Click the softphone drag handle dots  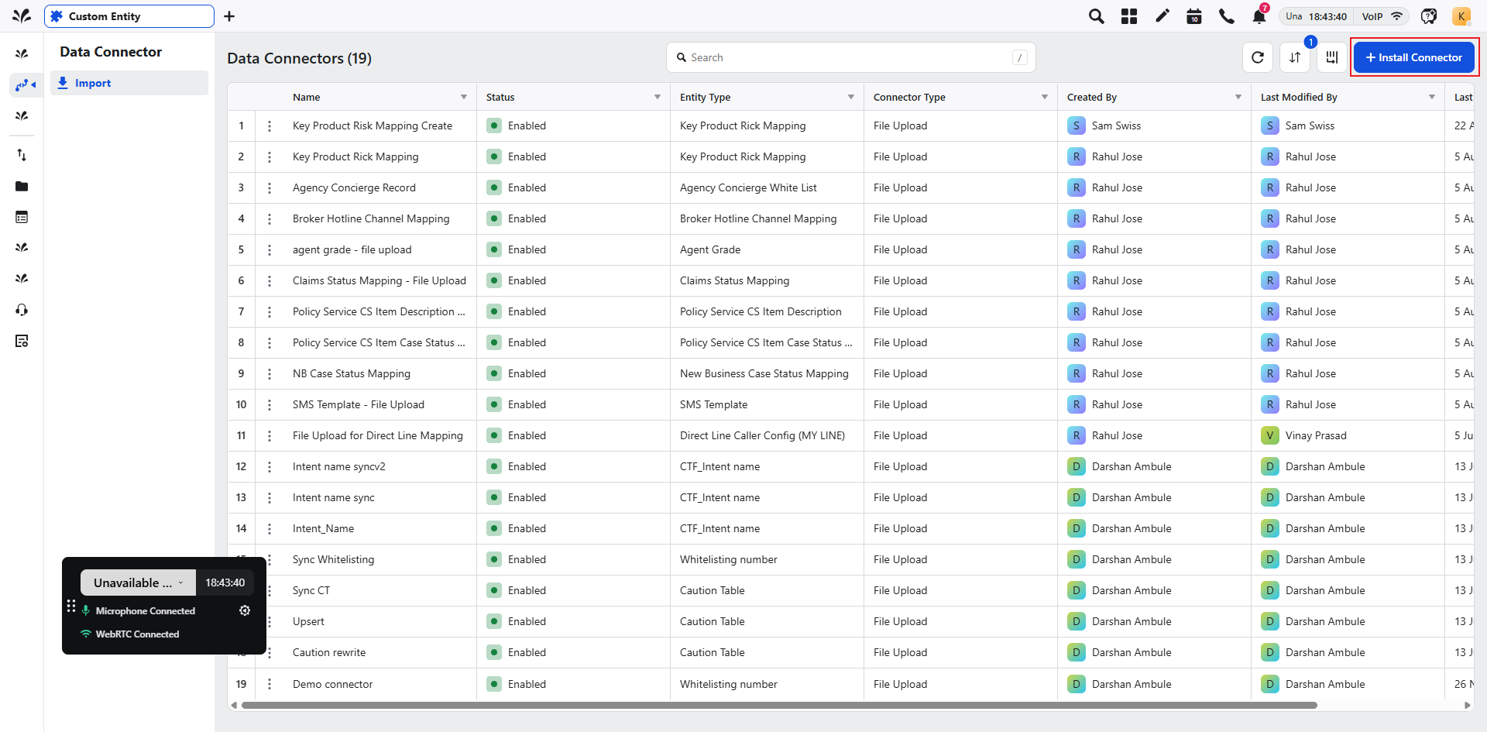point(71,606)
